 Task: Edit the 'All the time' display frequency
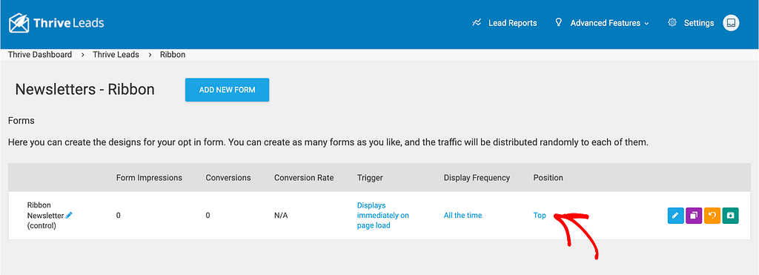pos(463,216)
